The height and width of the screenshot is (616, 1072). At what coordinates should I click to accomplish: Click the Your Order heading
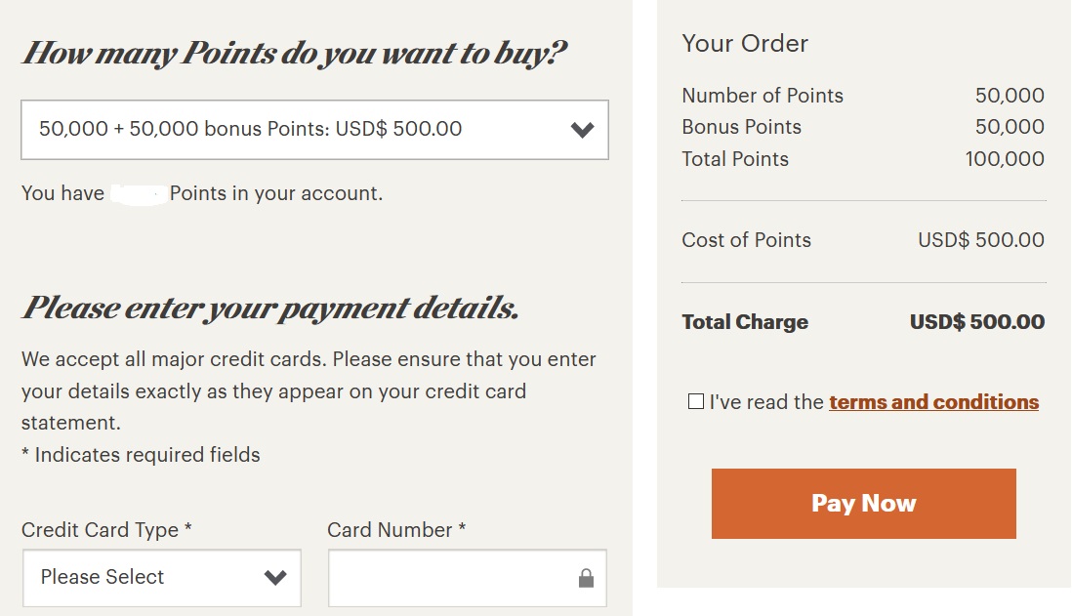click(745, 44)
